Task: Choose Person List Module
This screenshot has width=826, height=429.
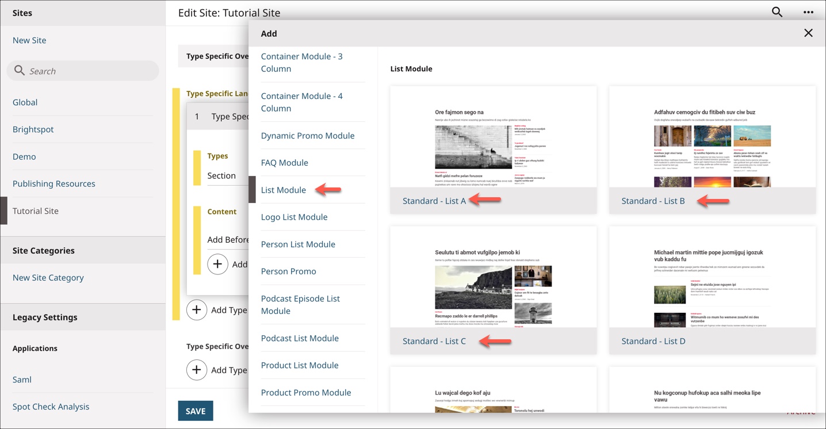Action: (x=298, y=244)
